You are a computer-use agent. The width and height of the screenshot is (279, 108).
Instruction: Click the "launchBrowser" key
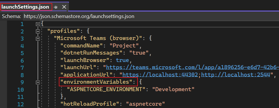[x=85, y=60]
